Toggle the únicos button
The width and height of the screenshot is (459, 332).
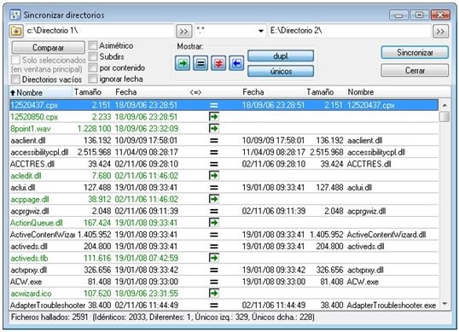click(281, 71)
